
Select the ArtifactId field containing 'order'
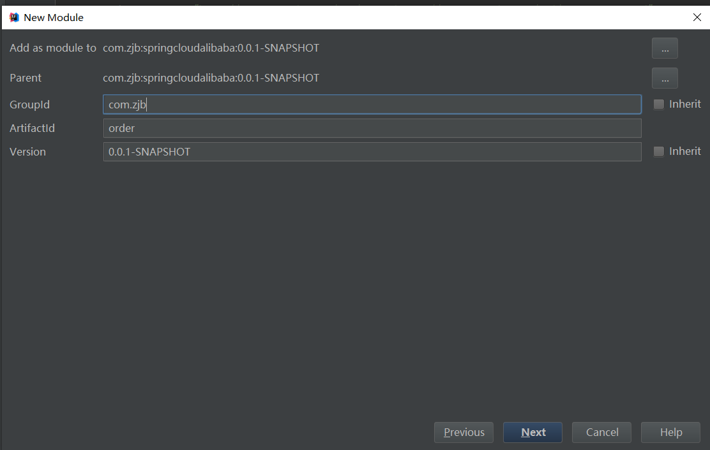click(372, 127)
